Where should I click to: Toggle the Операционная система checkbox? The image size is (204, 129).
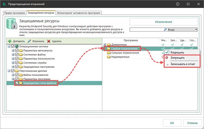tap(13, 46)
